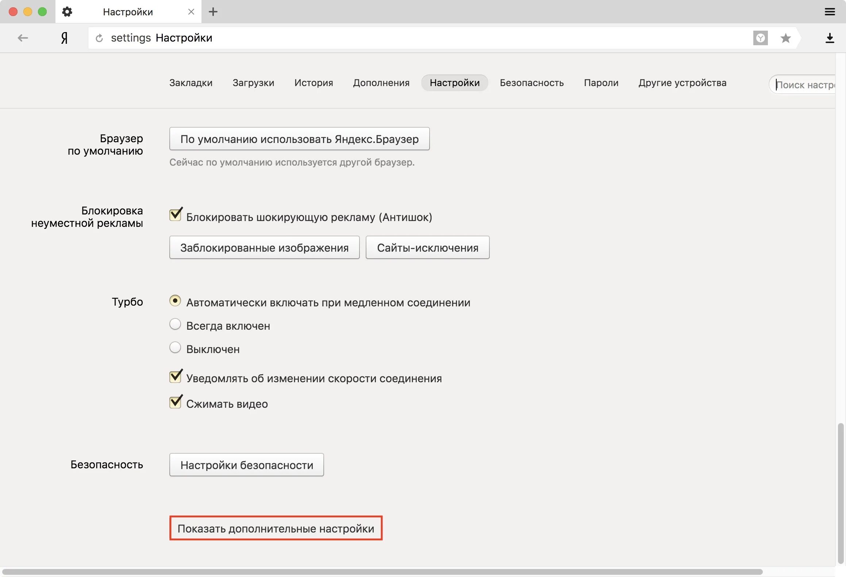The width and height of the screenshot is (846, 577).
Task: Toggle the Сжимать видео checkbox
Action: pos(176,402)
